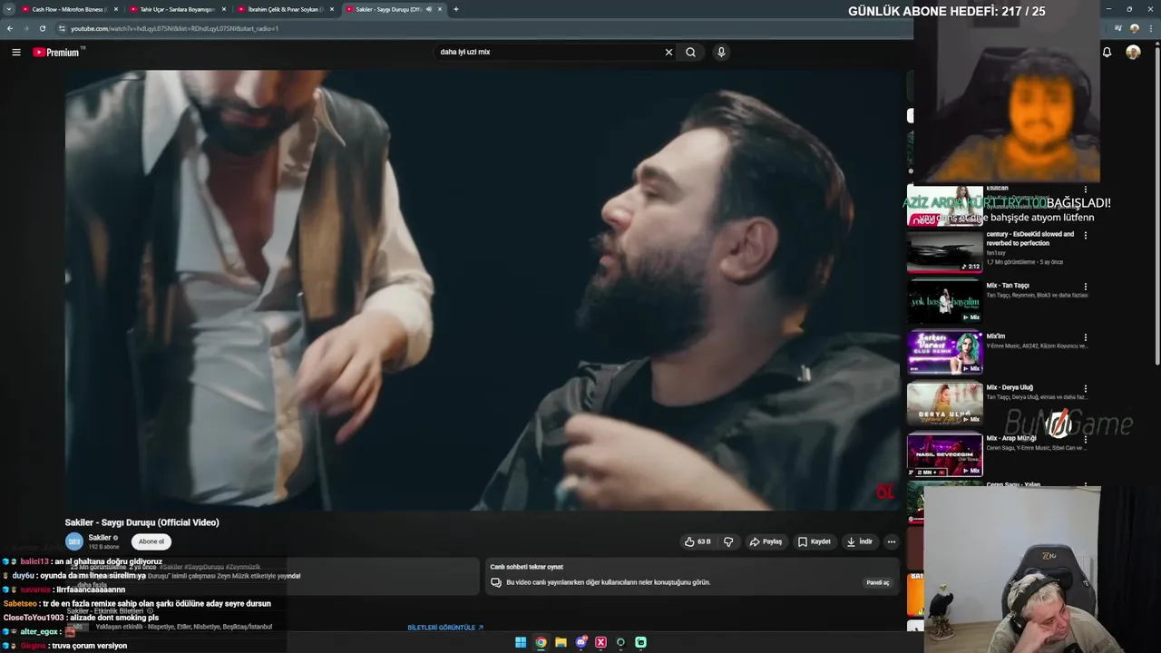Switch to the Cash Flow - Mikrofon Bizness tab

coord(68,9)
